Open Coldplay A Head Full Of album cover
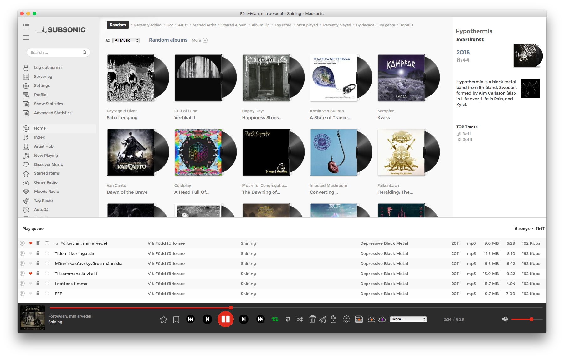Screen dimensions: 564x358 [198, 152]
